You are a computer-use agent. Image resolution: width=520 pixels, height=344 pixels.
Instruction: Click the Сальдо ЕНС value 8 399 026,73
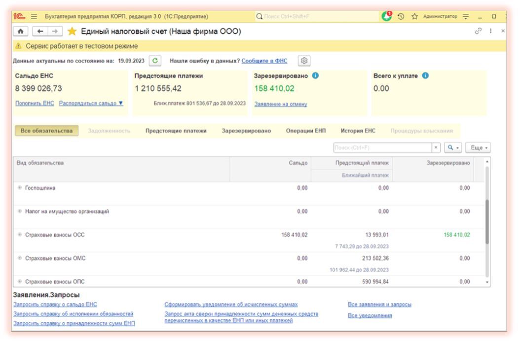[38, 89]
